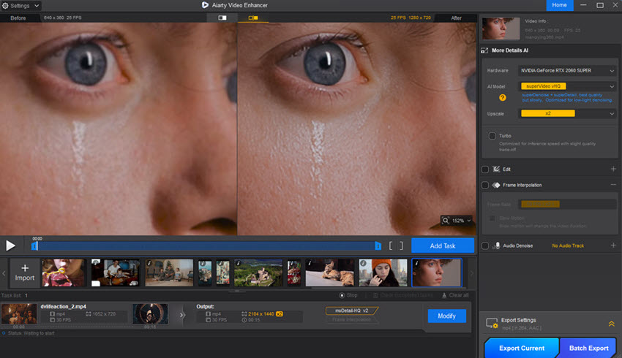Enable the Frame Interpolation checkbox
622x358 pixels.
pyautogui.click(x=484, y=185)
